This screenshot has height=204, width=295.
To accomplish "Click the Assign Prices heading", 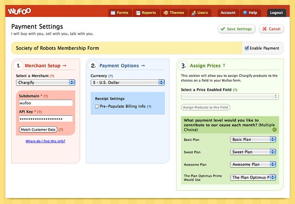I will coord(208,66).
